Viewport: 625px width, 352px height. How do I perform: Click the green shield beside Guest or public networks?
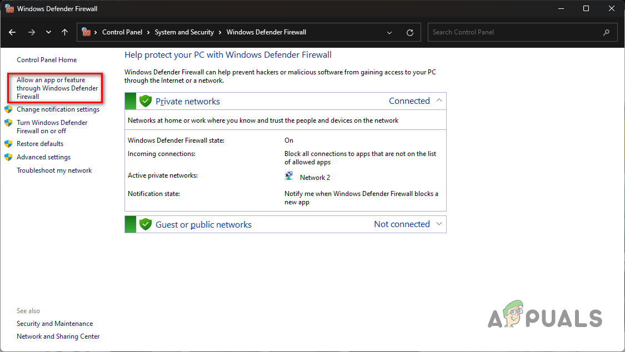click(145, 224)
